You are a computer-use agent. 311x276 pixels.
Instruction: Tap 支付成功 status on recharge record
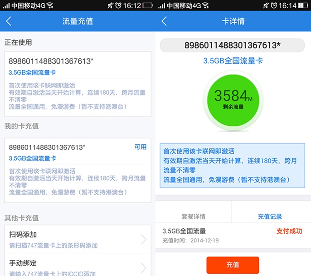point(289,231)
